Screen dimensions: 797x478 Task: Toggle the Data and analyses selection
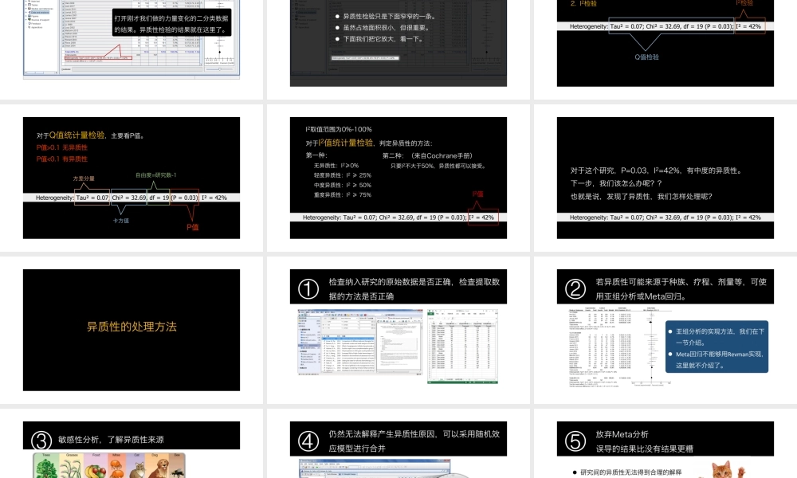(x=34, y=12)
